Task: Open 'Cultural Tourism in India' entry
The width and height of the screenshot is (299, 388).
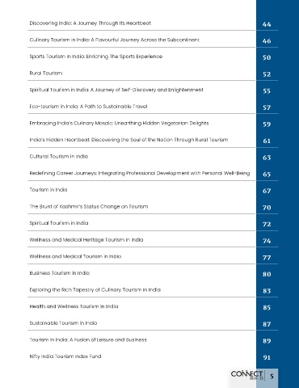Action: (59, 157)
